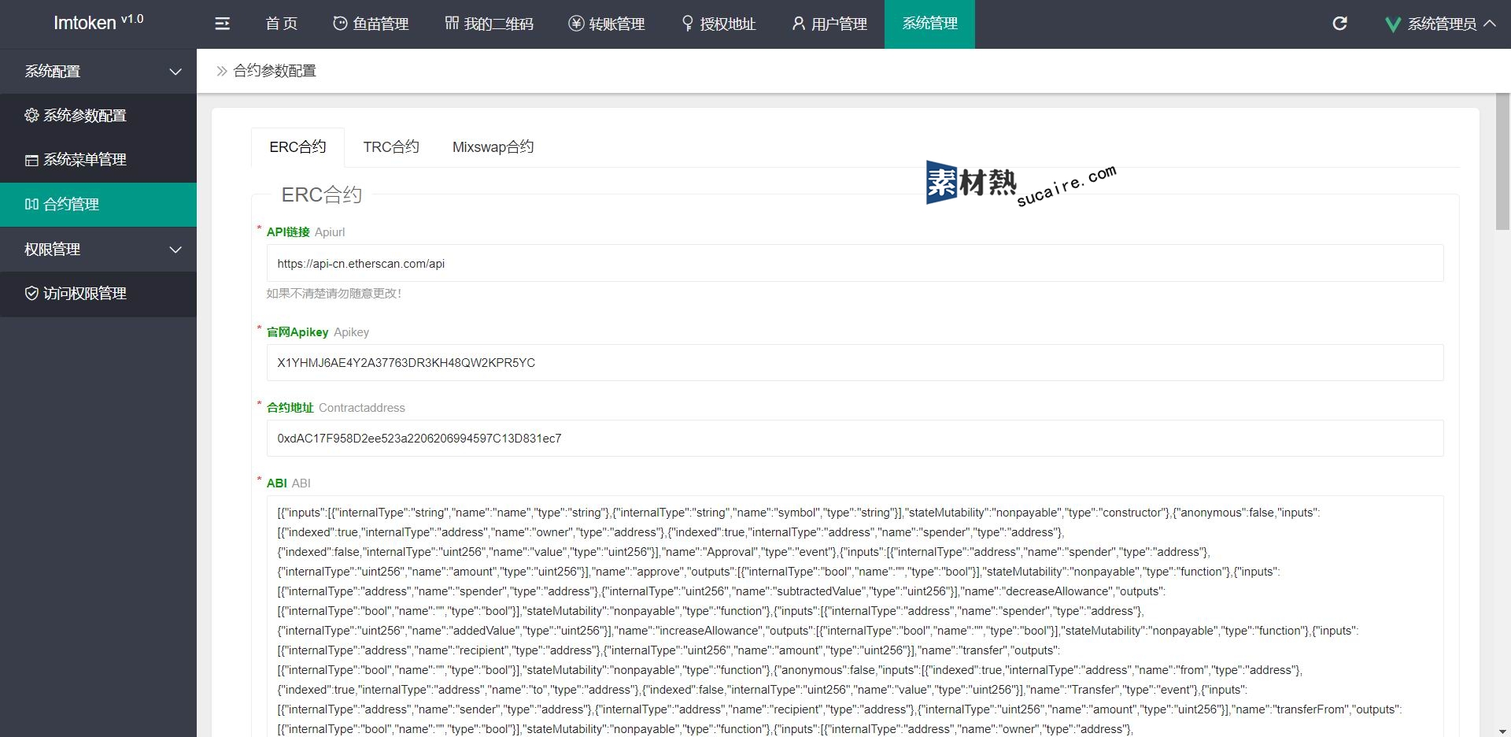Click the 合约地址 input field
1511x737 pixels.
click(855, 439)
